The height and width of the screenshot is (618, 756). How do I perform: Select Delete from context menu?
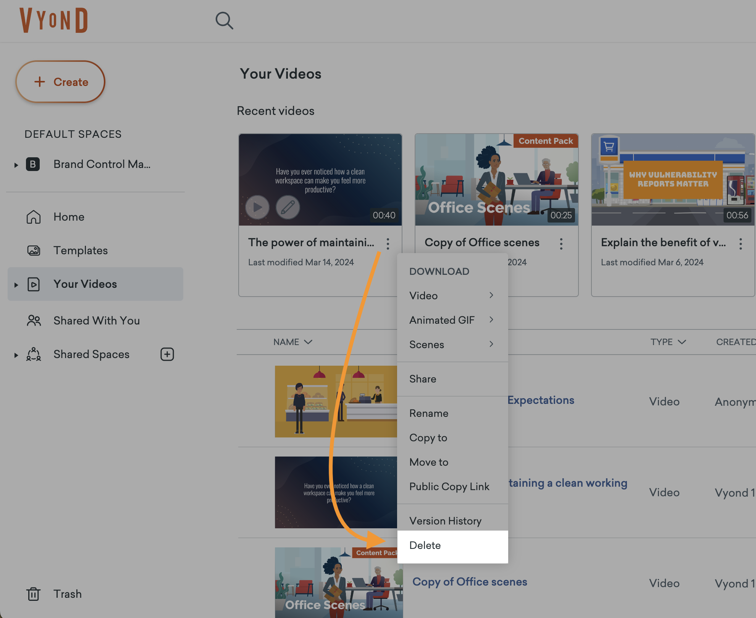pyautogui.click(x=452, y=547)
